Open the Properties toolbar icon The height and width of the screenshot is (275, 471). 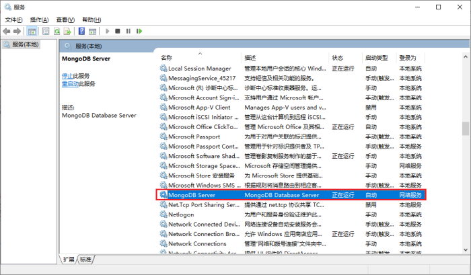[46, 31]
